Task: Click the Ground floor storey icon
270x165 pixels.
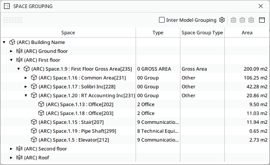Action: point(19,51)
